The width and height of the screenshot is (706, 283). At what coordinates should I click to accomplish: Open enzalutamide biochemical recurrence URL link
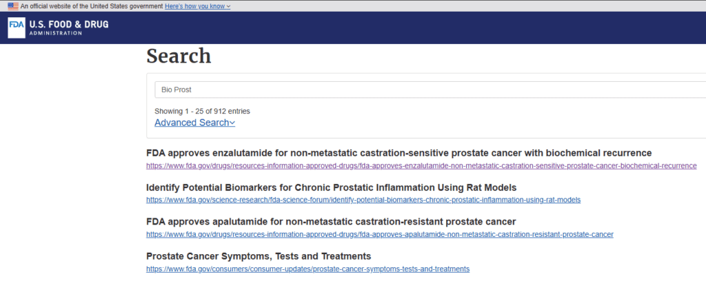[421, 165]
